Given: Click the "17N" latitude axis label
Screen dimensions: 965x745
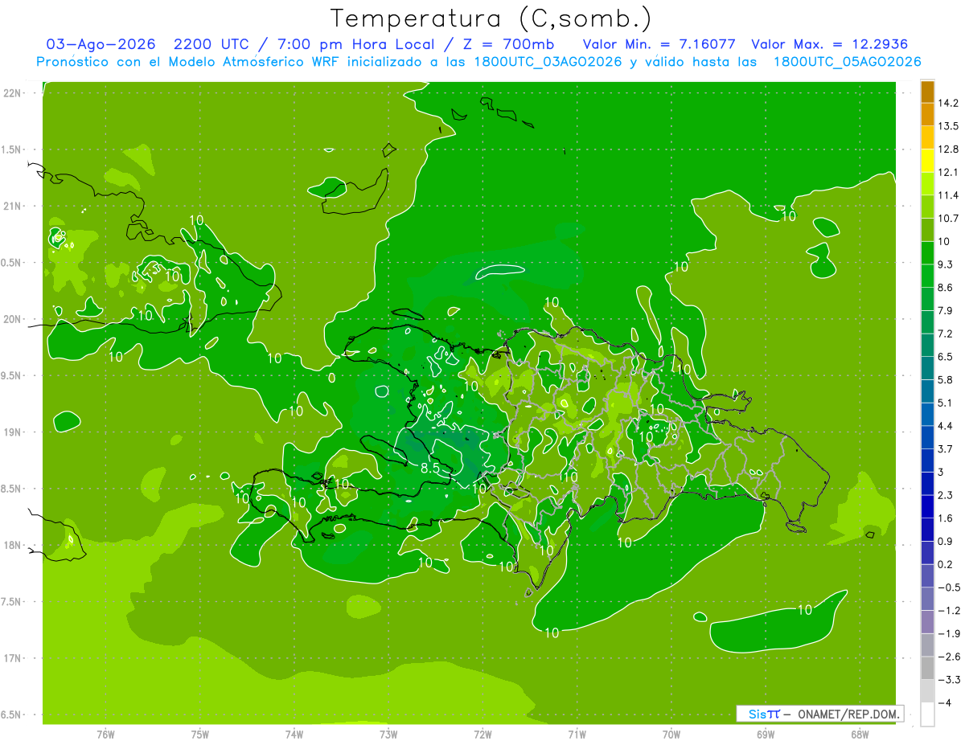Looking at the screenshot, I should [12, 658].
